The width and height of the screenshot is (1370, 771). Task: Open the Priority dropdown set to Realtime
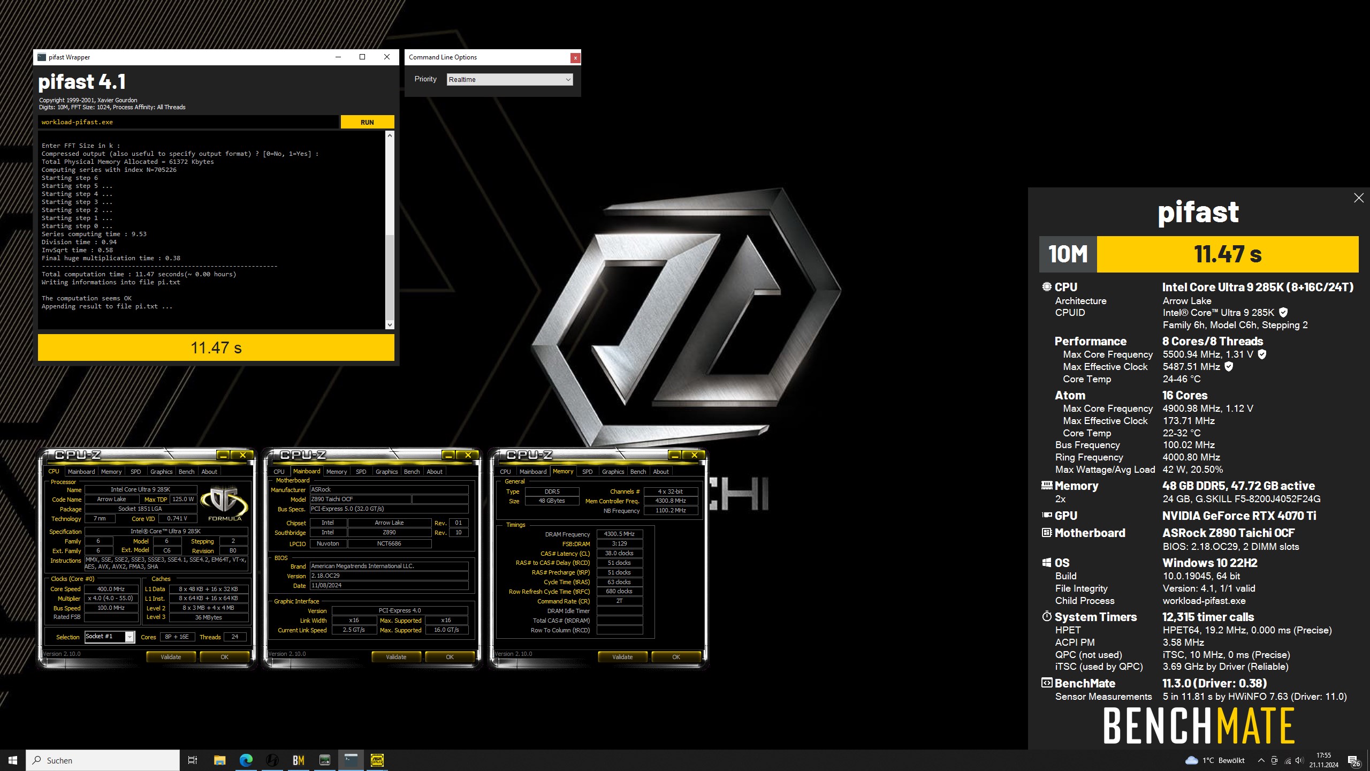pos(509,79)
